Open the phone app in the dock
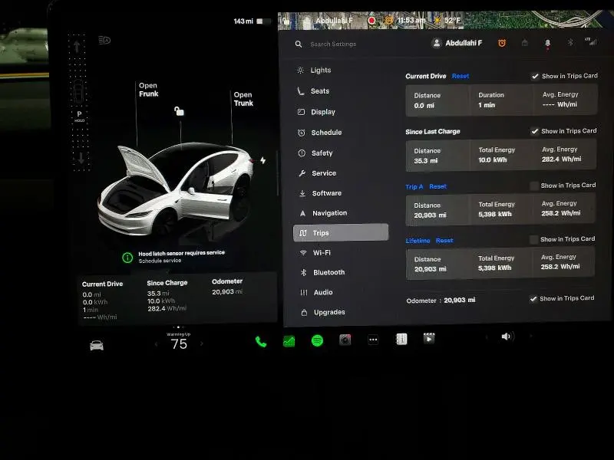 (x=261, y=342)
